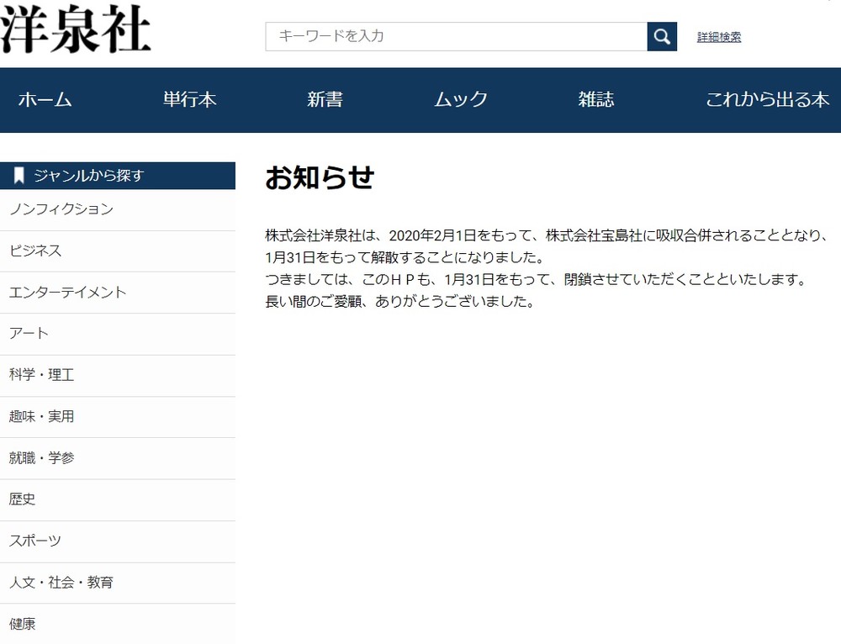Open the 趣味・実用 category
This screenshot has width=841, height=644.
click(42, 417)
